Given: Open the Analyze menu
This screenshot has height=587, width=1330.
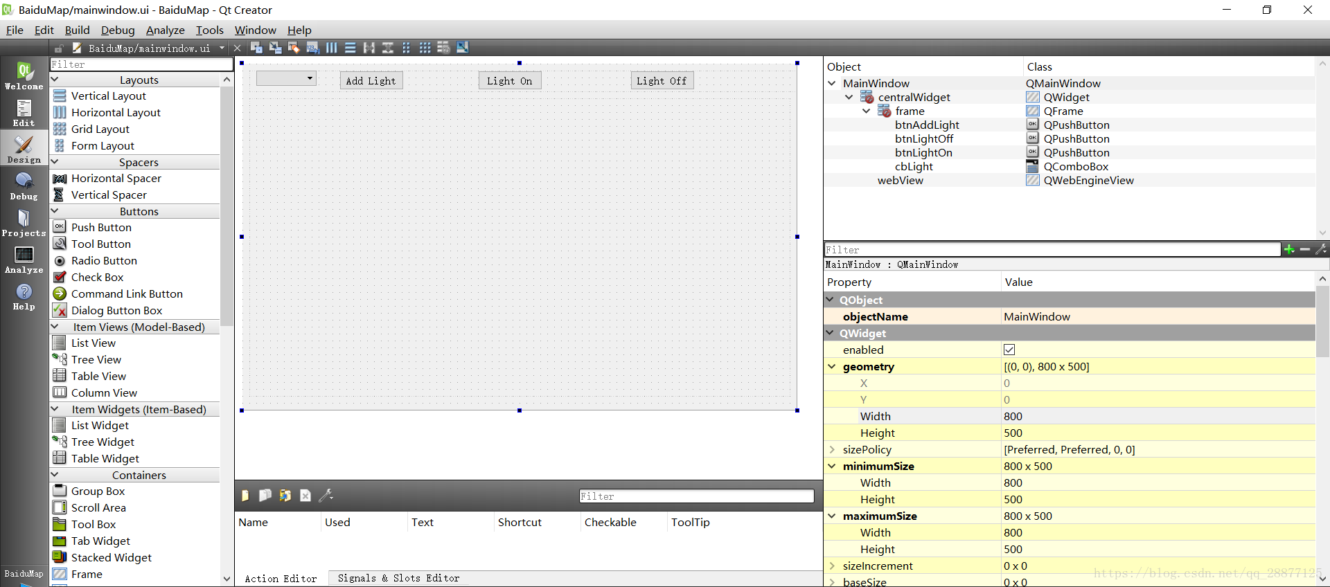Looking at the screenshot, I should click(166, 30).
